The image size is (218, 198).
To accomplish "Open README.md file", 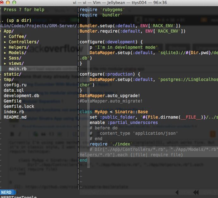I will (15, 117).
